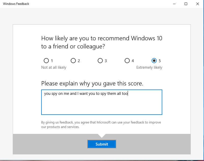Select rating 1 radio button
Viewport: 204px width, 161px height.
coord(46,61)
